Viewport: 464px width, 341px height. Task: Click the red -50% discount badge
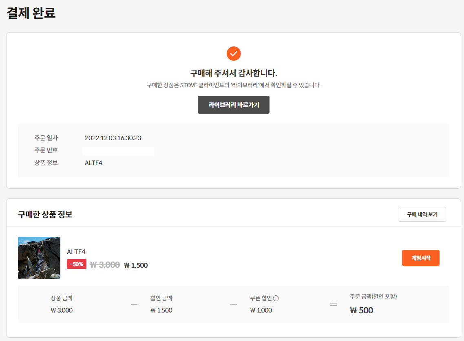77,264
